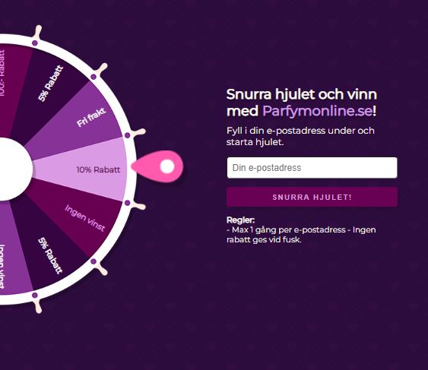428x370 pixels.
Task: Select the 5% Rabatt segment beneath Ingen vinst
Action: click(50, 248)
